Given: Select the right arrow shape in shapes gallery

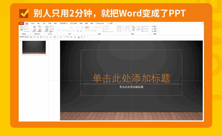Looking at the screenshot, I should [126, 29].
